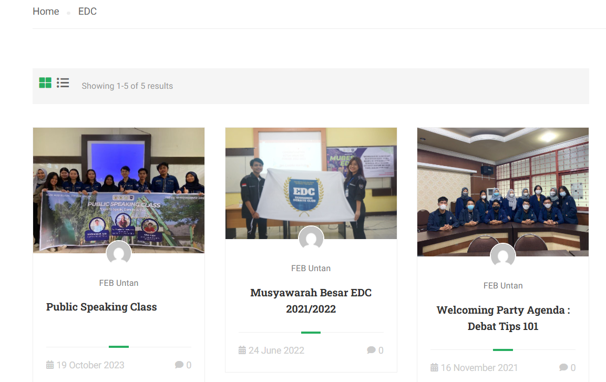606x382 pixels.
Task: Click the EDC flag photo thumbnail
Action: (x=311, y=183)
